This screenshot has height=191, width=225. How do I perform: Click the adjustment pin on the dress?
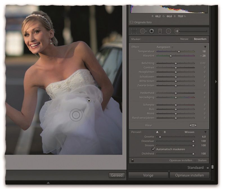point(89,101)
